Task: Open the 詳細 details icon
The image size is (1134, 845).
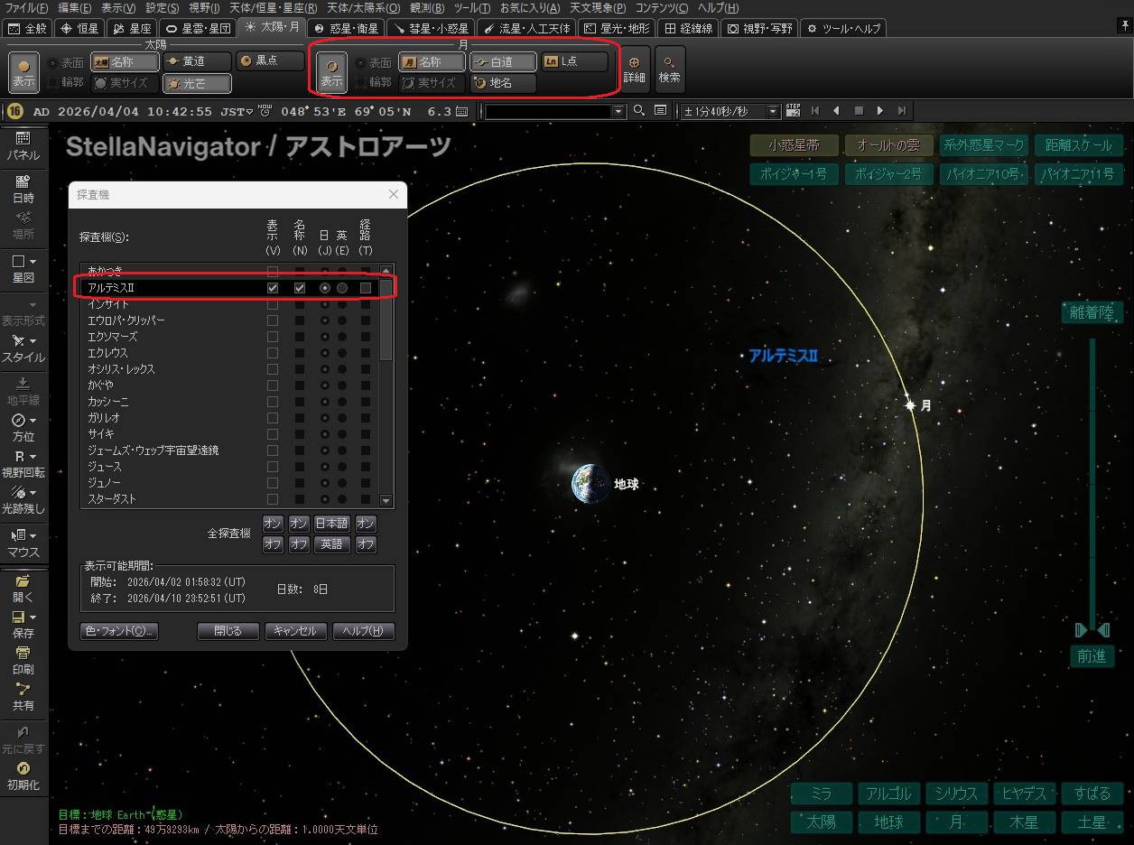Action: [x=635, y=70]
